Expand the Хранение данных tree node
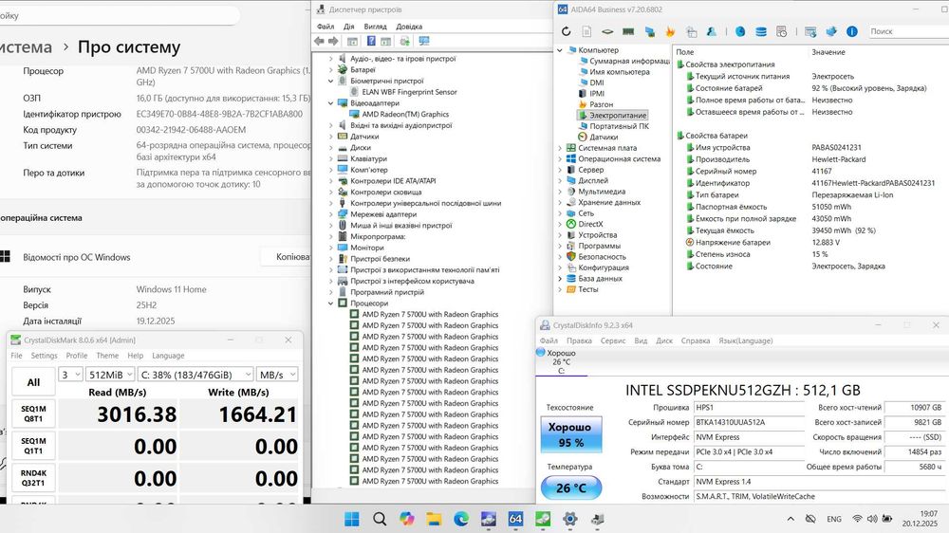 pyautogui.click(x=560, y=202)
